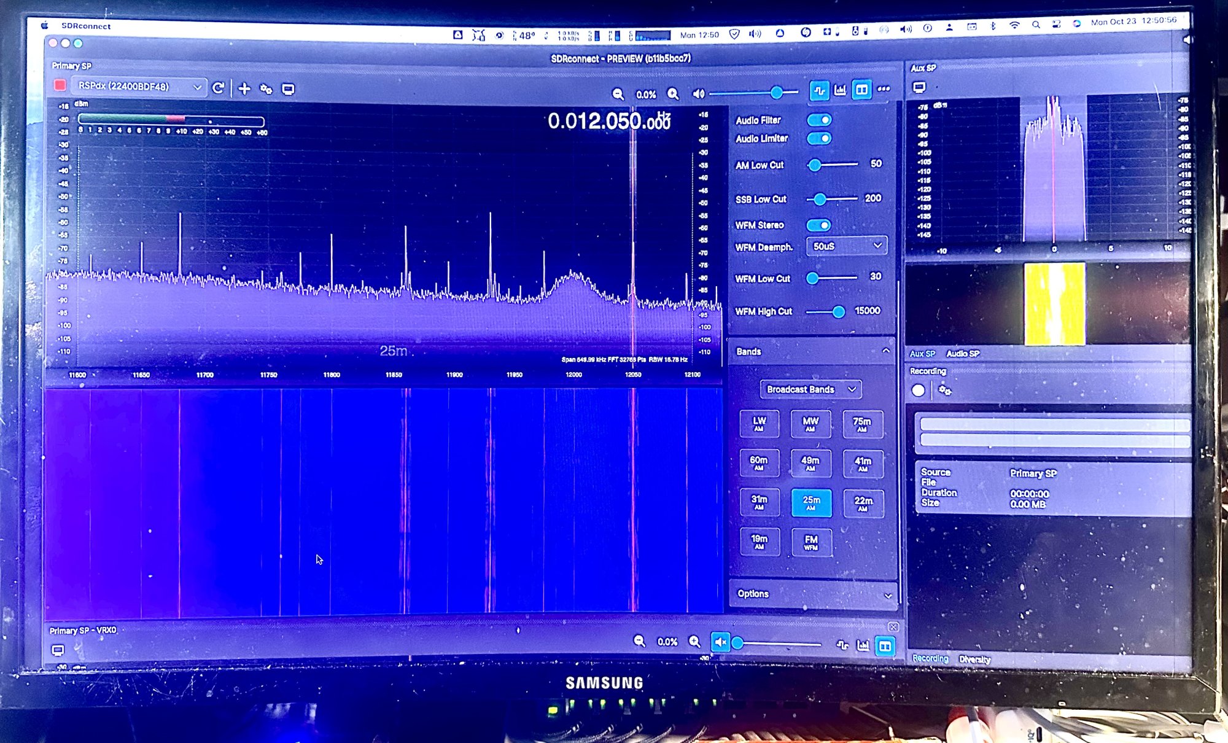Open the RSPdx device selection dropdown
Image resolution: width=1228 pixels, height=743 pixels.
point(139,87)
